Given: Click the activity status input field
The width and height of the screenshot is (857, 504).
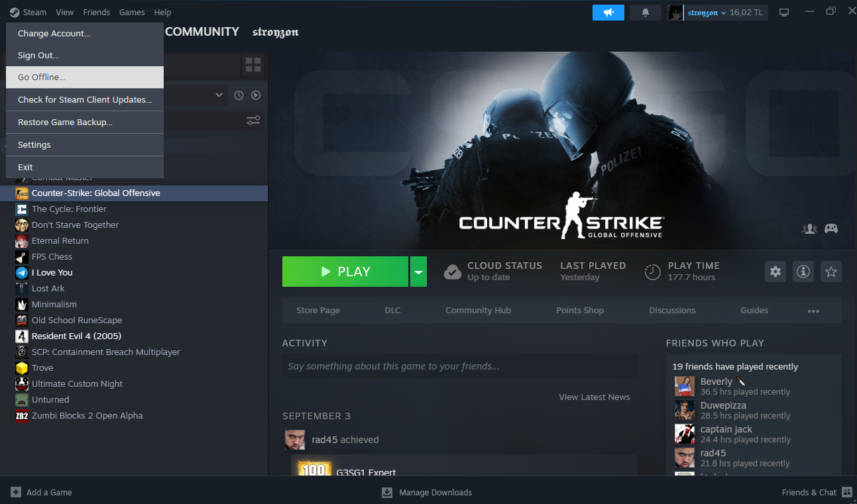Looking at the screenshot, I should point(460,366).
